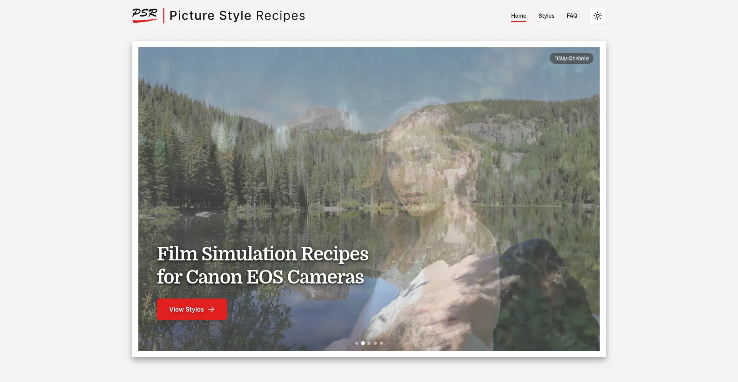Click the style name badge on slide

coord(571,58)
